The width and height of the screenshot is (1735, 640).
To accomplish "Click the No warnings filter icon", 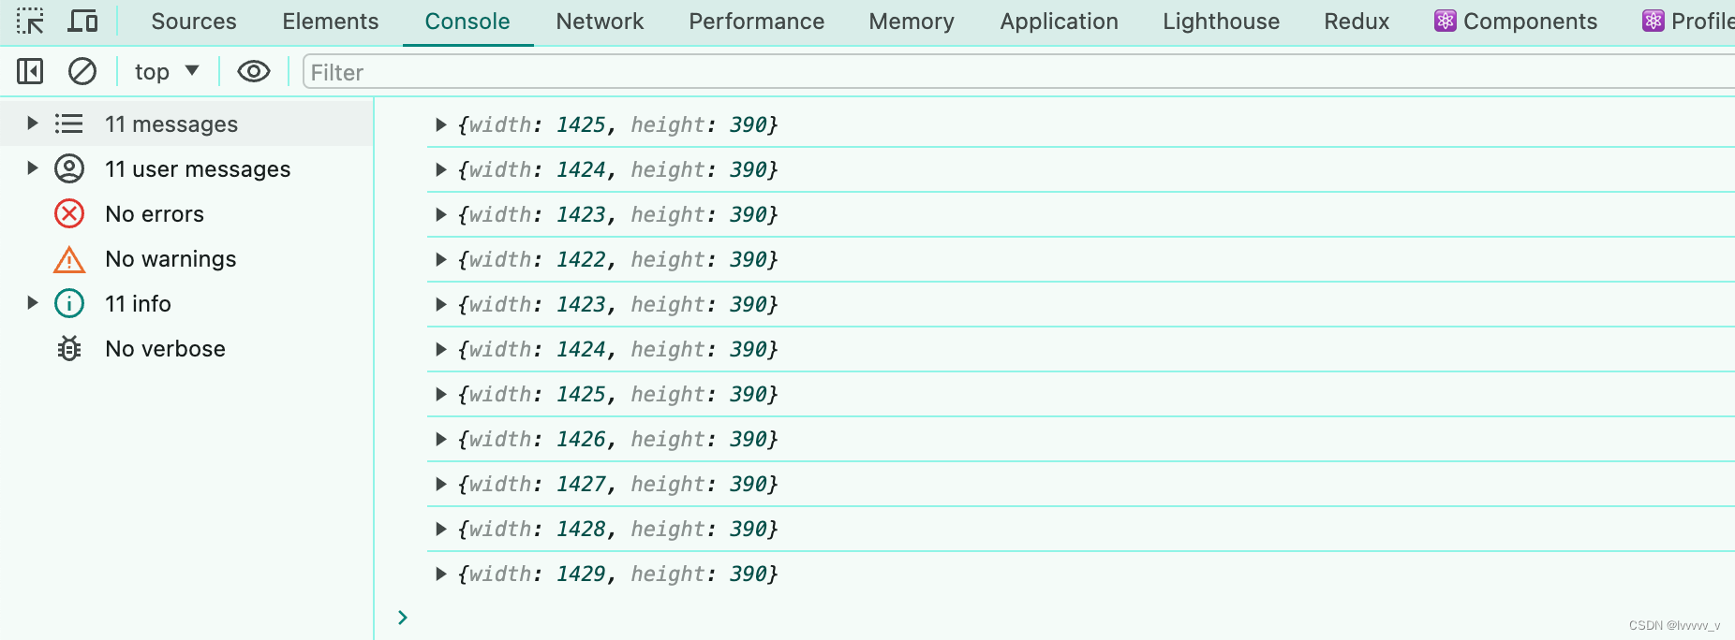I will point(69,259).
